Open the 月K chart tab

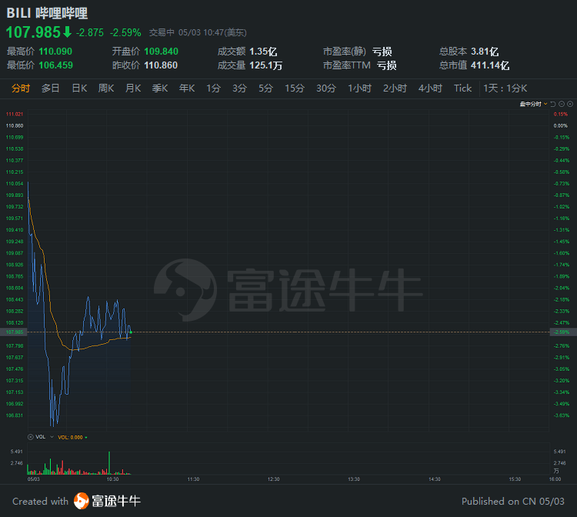[x=133, y=88]
